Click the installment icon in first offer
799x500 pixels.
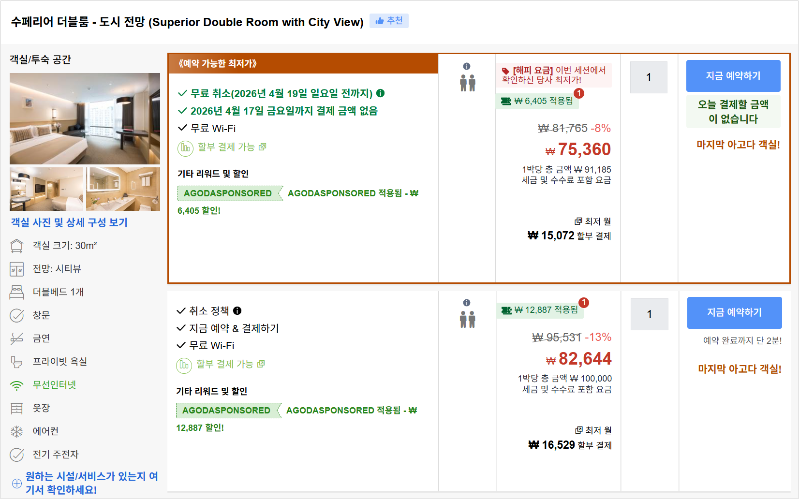pos(185,148)
